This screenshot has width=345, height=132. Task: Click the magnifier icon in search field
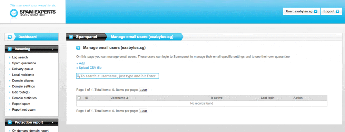[x=78, y=76]
